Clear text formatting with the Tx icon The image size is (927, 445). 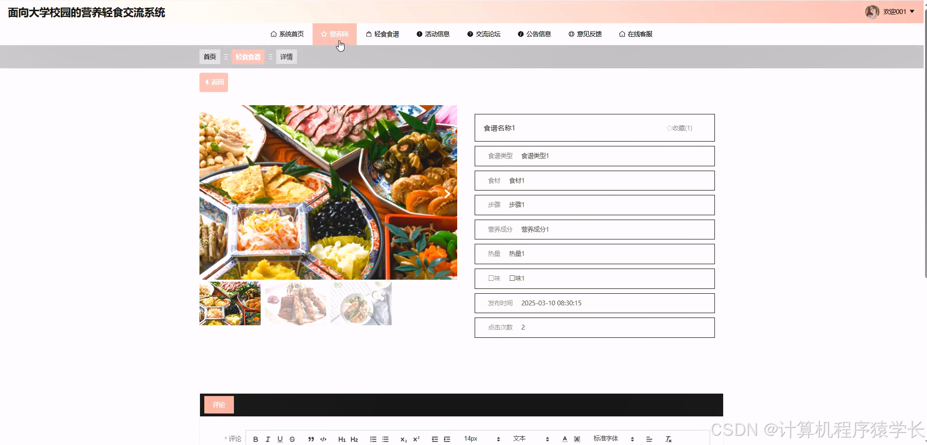tap(668, 440)
